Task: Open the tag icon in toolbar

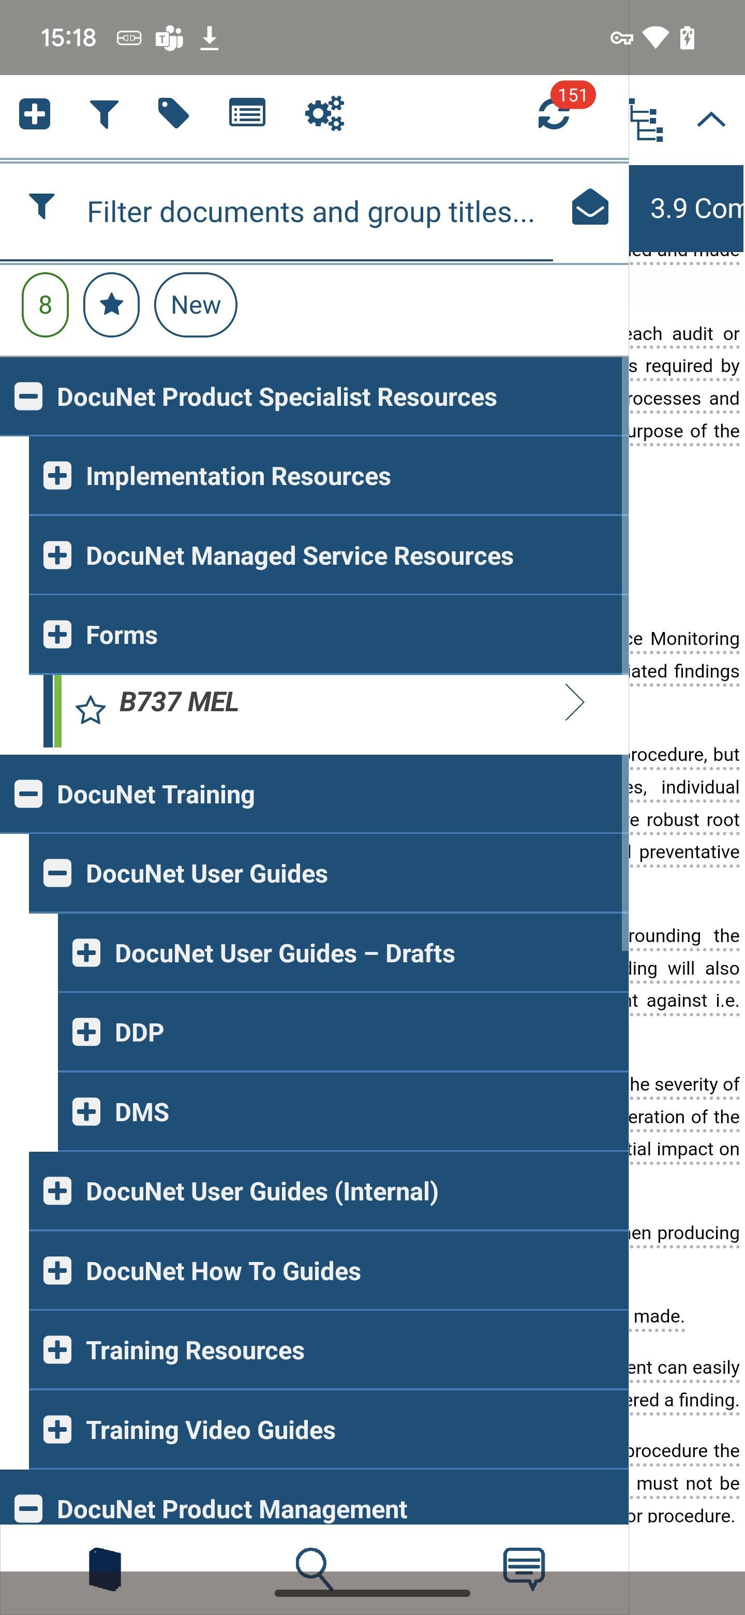Action: point(173,113)
